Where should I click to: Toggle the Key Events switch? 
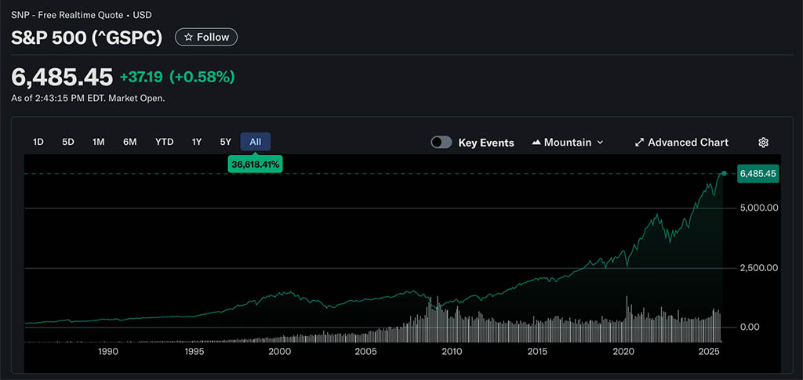[x=441, y=143]
